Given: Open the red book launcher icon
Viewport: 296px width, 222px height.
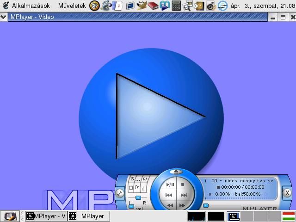Looking at the screenshot, I should click(x=153, y=6).
